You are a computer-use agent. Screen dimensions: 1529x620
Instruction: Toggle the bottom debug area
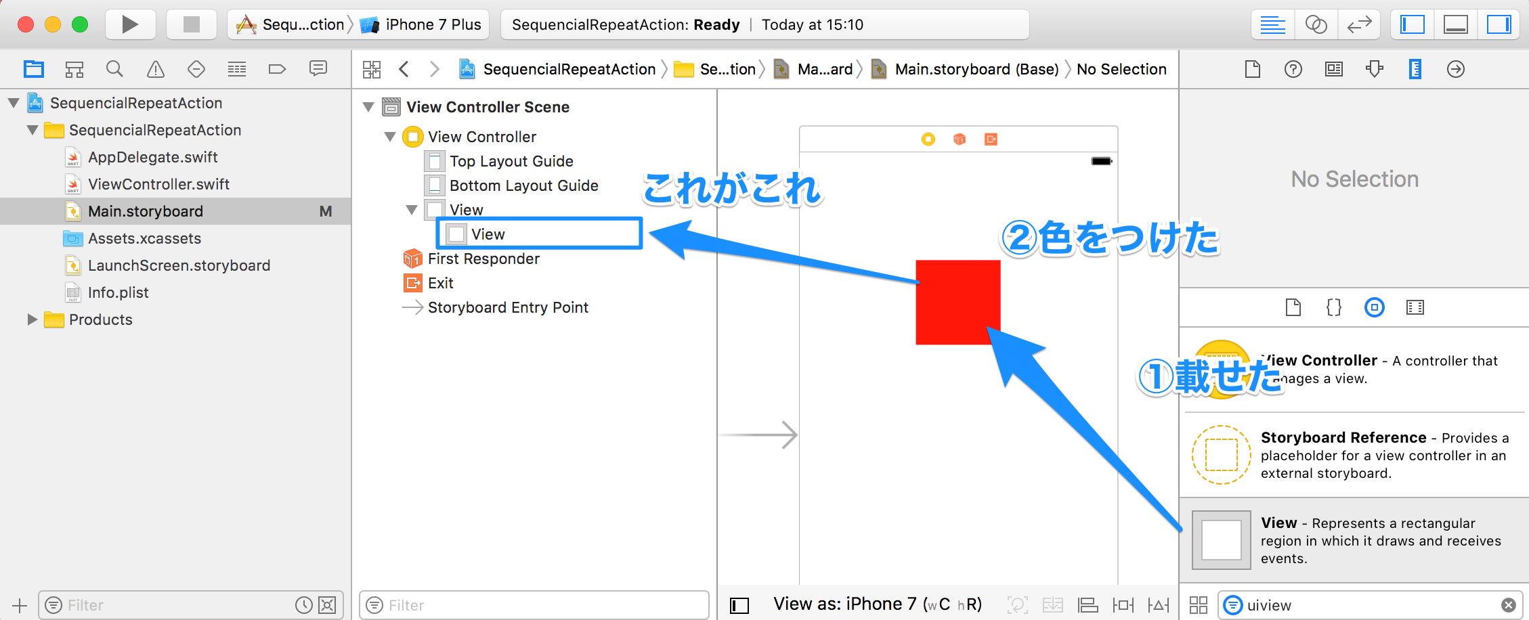point(1456,25)
